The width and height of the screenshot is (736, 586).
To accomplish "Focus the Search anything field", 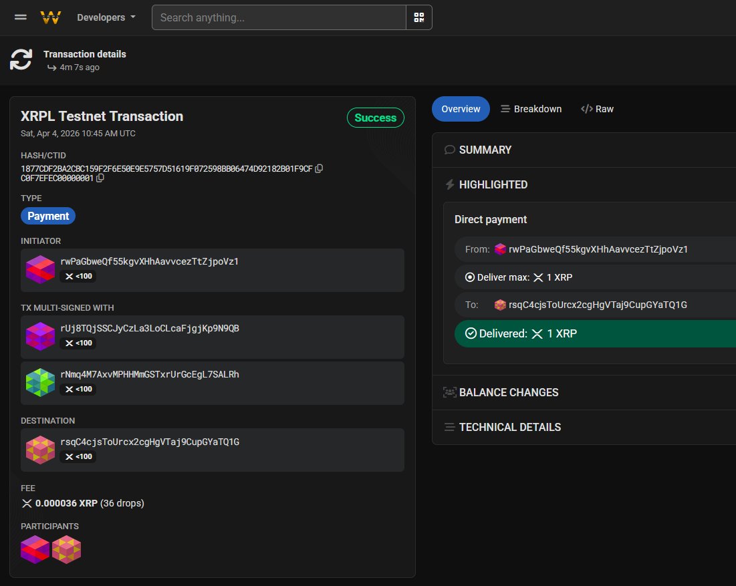I will [279, 17].
